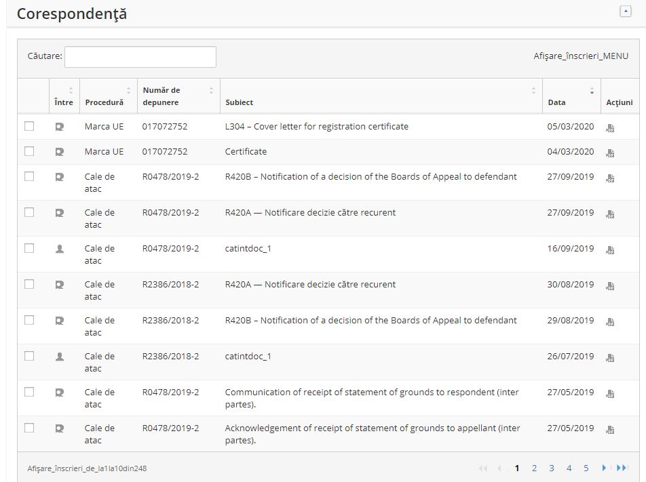The width and height of the screenshot is (646, 482).
Task: Jump to the last results page
Action: click(x=622, y=468)
